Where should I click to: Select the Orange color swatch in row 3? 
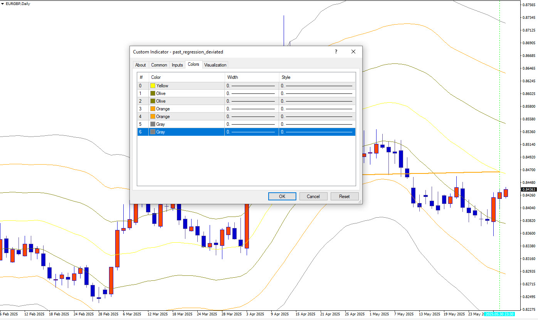tap(153, 109)
